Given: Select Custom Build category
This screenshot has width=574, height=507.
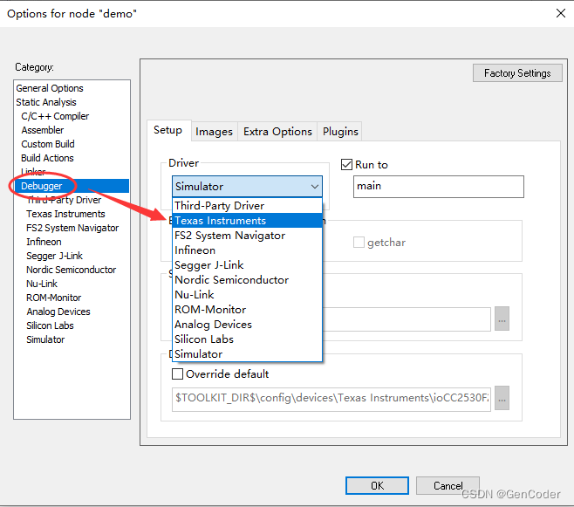Looking at the screenshot, I should (x=48, y=144).
